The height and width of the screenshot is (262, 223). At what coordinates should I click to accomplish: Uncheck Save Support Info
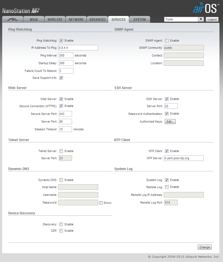point(61,78)
